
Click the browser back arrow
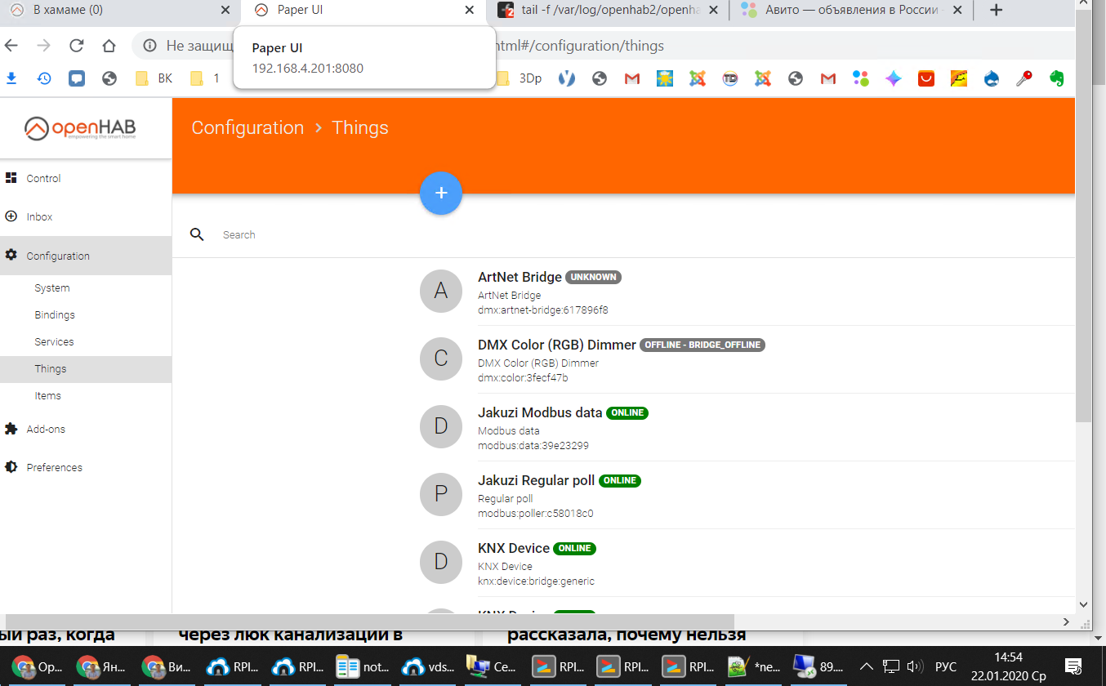(x=11, y=46)
